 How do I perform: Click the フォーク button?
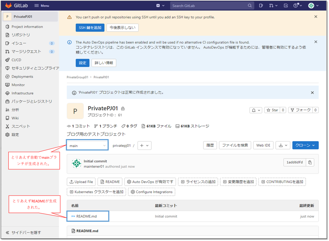(301, 110)
